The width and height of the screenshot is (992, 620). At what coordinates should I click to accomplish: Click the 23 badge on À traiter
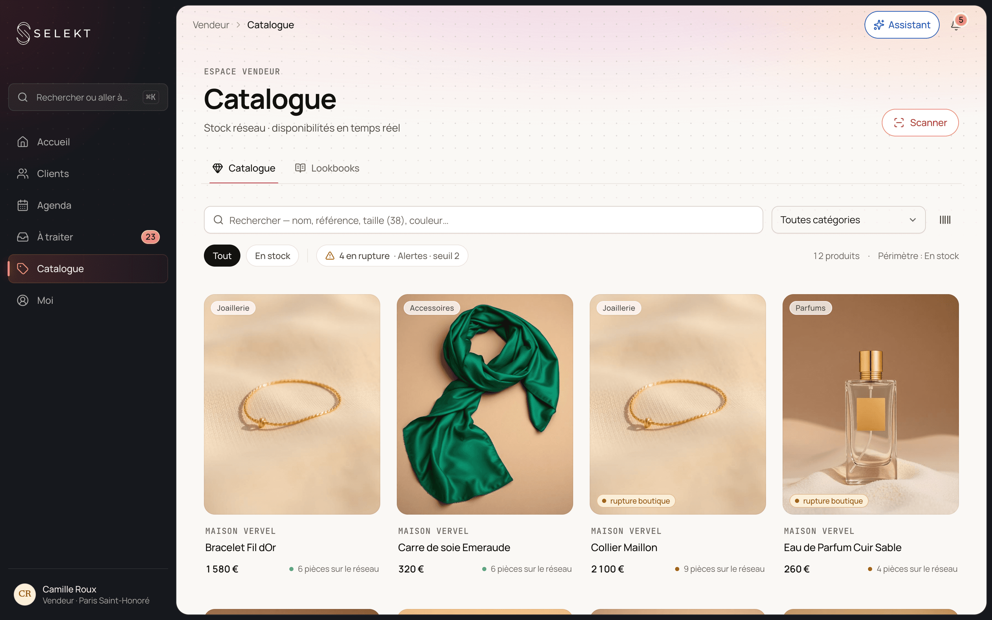click(151, 237)
